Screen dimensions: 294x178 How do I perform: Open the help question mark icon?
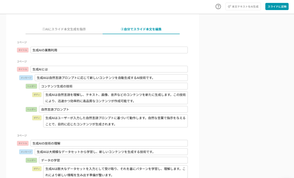218,7
